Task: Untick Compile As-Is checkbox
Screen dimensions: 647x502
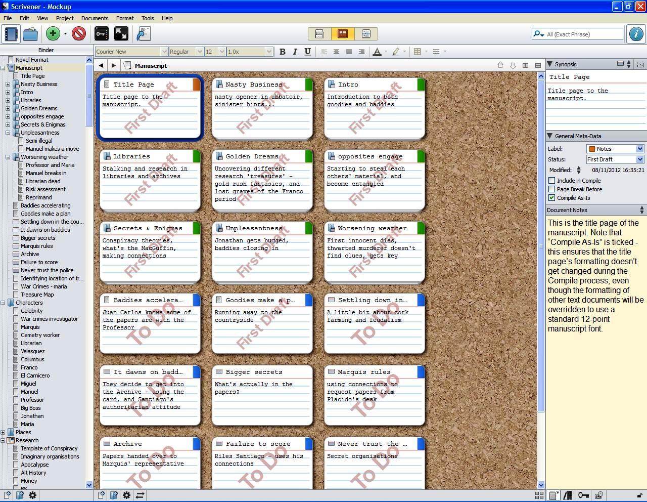Action: click(x=551, y=198)
